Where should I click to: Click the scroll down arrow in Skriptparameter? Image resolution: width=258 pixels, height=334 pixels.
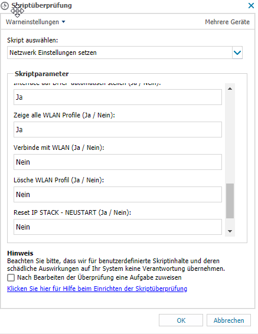tap(230, 231)
